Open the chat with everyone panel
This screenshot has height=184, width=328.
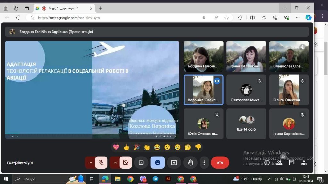click(291, 163)
